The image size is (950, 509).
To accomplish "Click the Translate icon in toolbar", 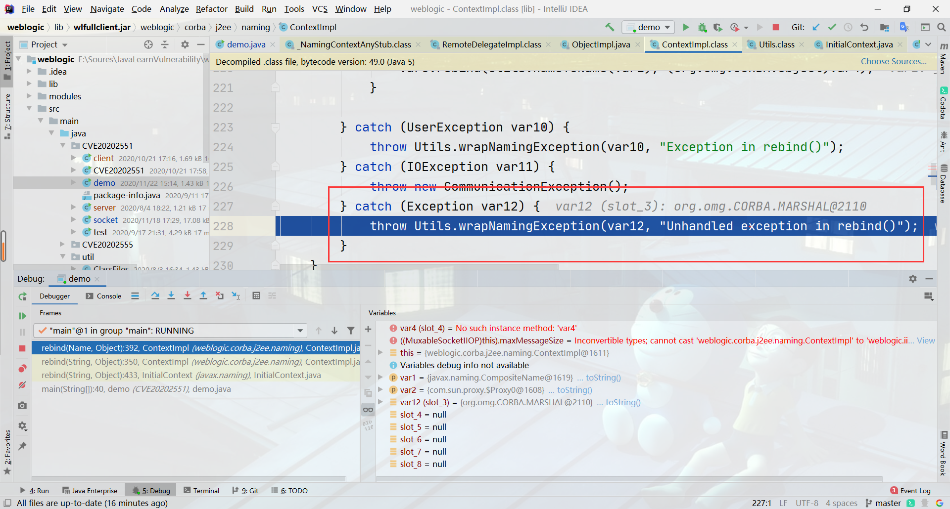I will pyautogui.click(x=904, y=27).
